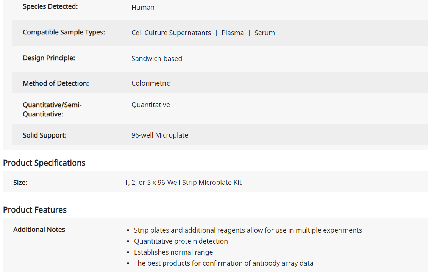Click the Additional Notes label

pyautogui.click(x=39, y=230)
